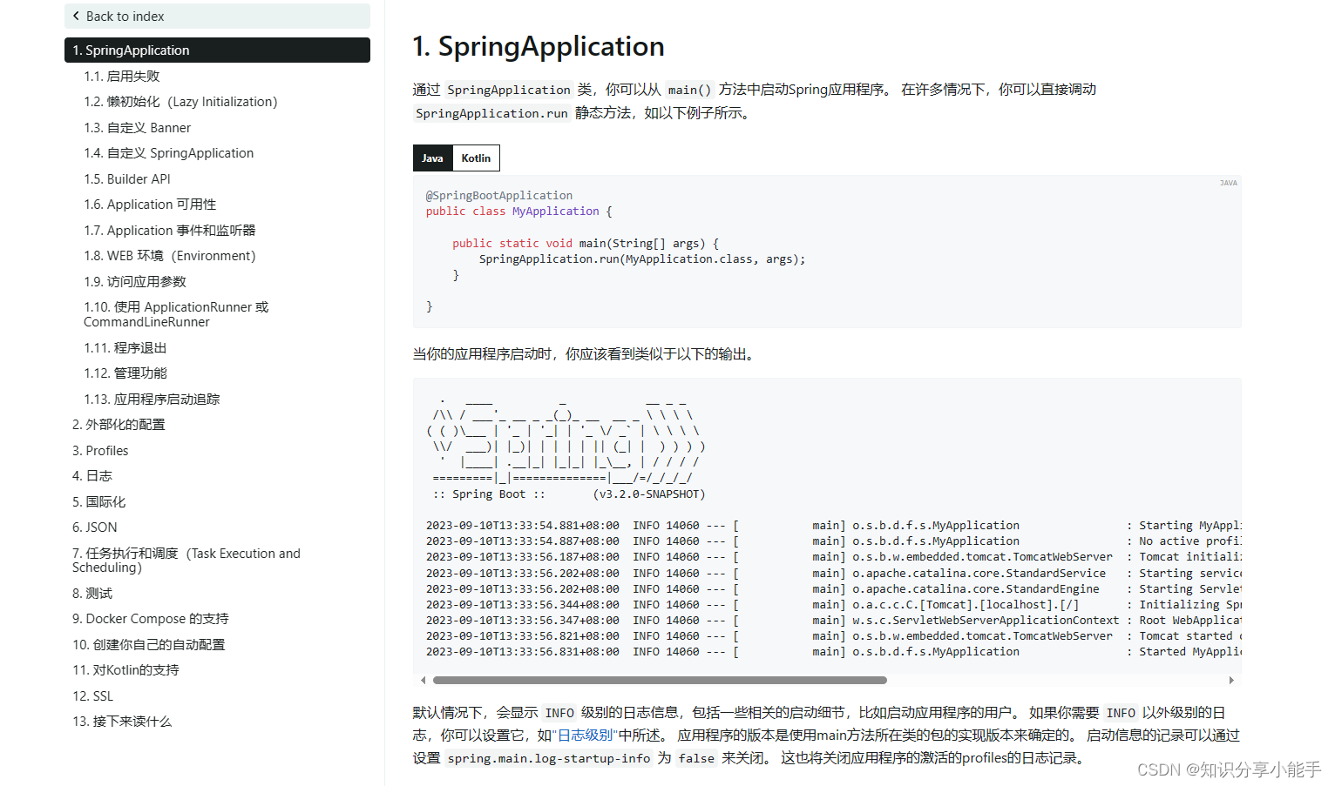Open 11. 对Kotlin的支持

pyautogui.click(x=125, y=670)
